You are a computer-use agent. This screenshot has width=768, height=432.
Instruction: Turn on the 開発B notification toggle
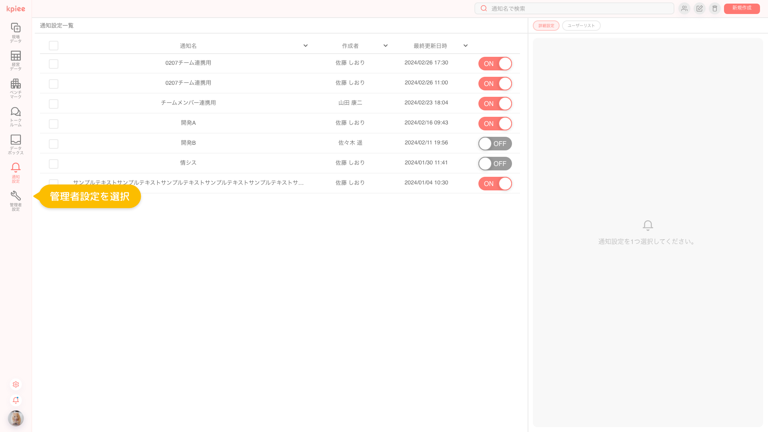495,144
